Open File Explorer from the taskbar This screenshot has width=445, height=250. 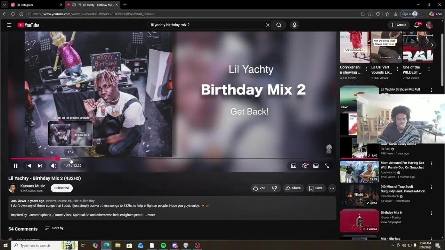click(118, 245)
